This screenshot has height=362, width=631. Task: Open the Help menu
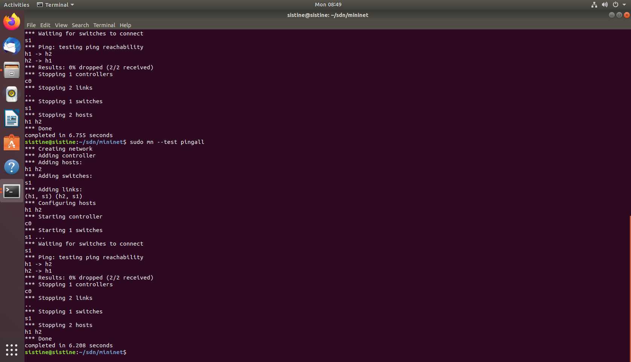pos(125,25)
